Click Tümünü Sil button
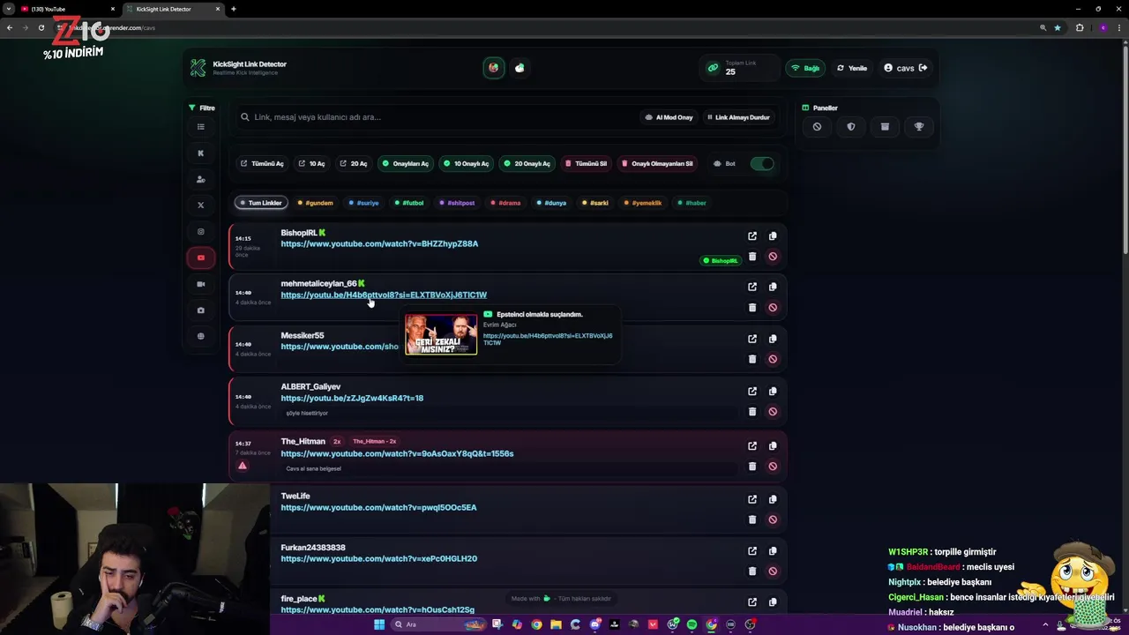 587,163
